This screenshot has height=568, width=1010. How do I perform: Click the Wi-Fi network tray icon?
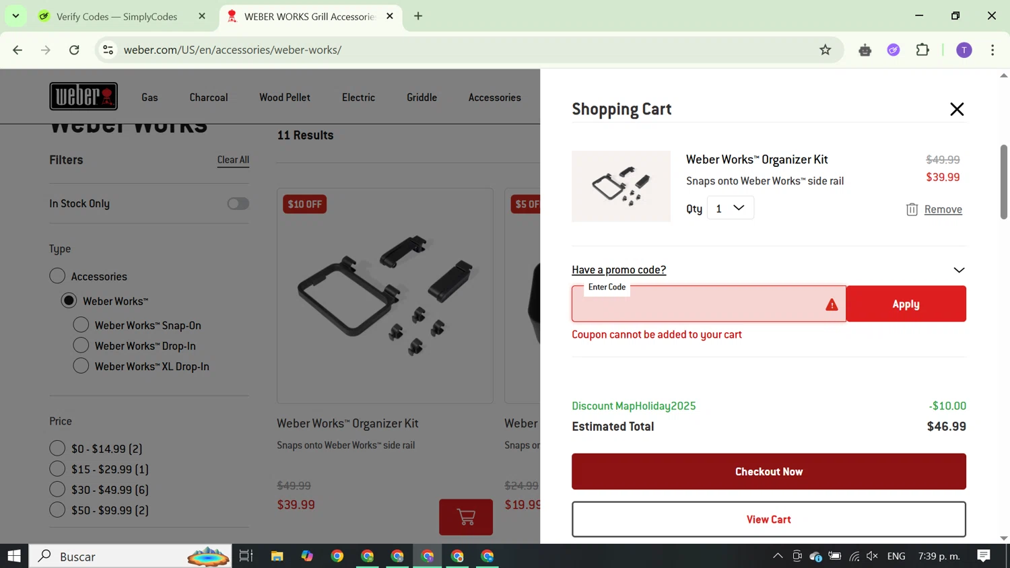point(854,556)
